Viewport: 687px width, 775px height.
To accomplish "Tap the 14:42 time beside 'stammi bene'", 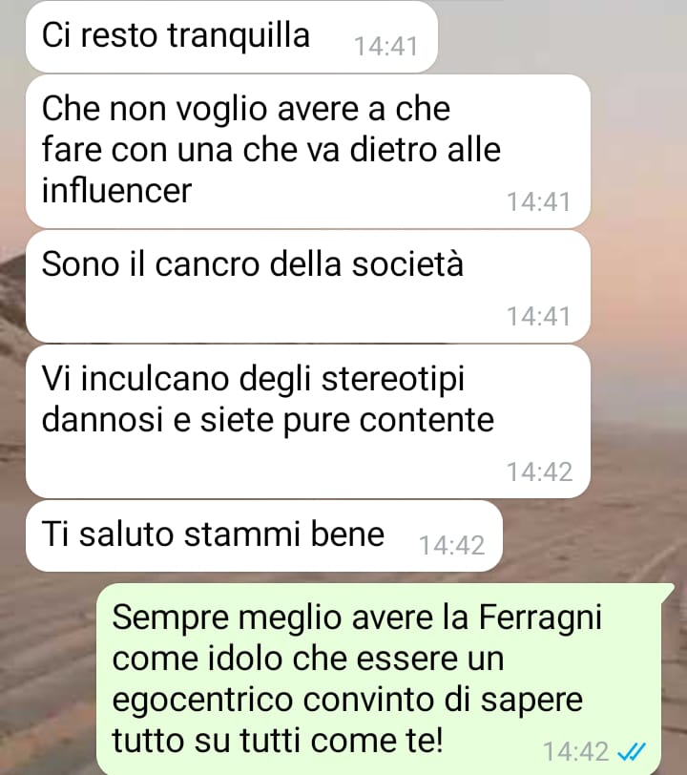I will pyautogui.click(x=451, y=546).
